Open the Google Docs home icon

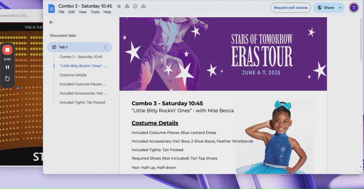tap(51, 9)
